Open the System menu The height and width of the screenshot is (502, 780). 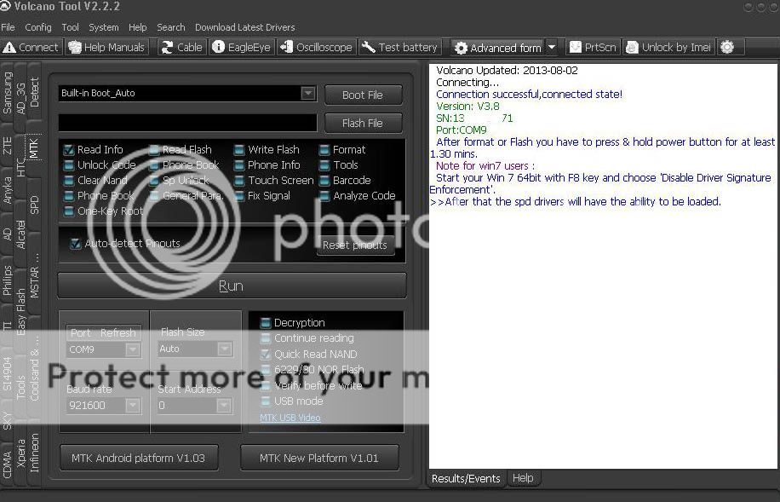tap(104, 27)
